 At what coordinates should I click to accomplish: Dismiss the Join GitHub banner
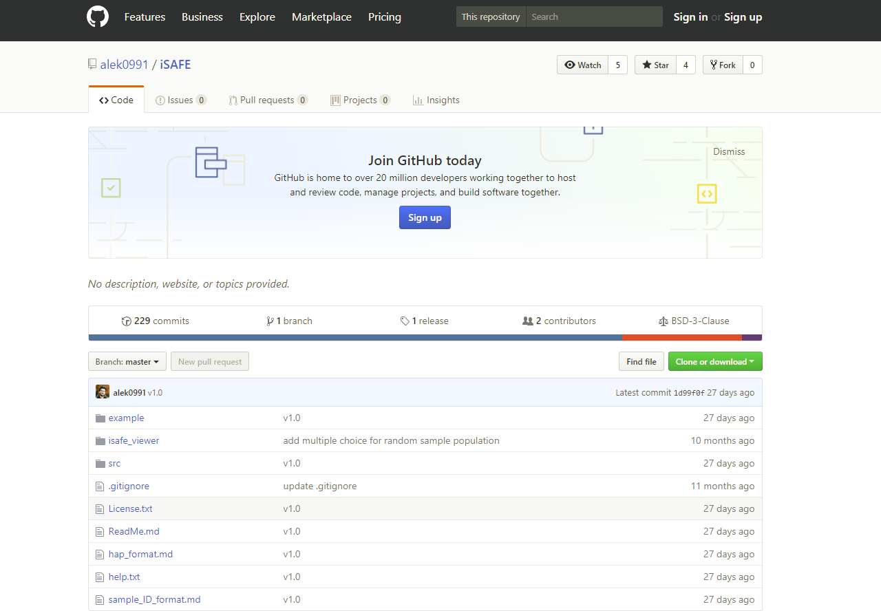click(x=729, y=151)
